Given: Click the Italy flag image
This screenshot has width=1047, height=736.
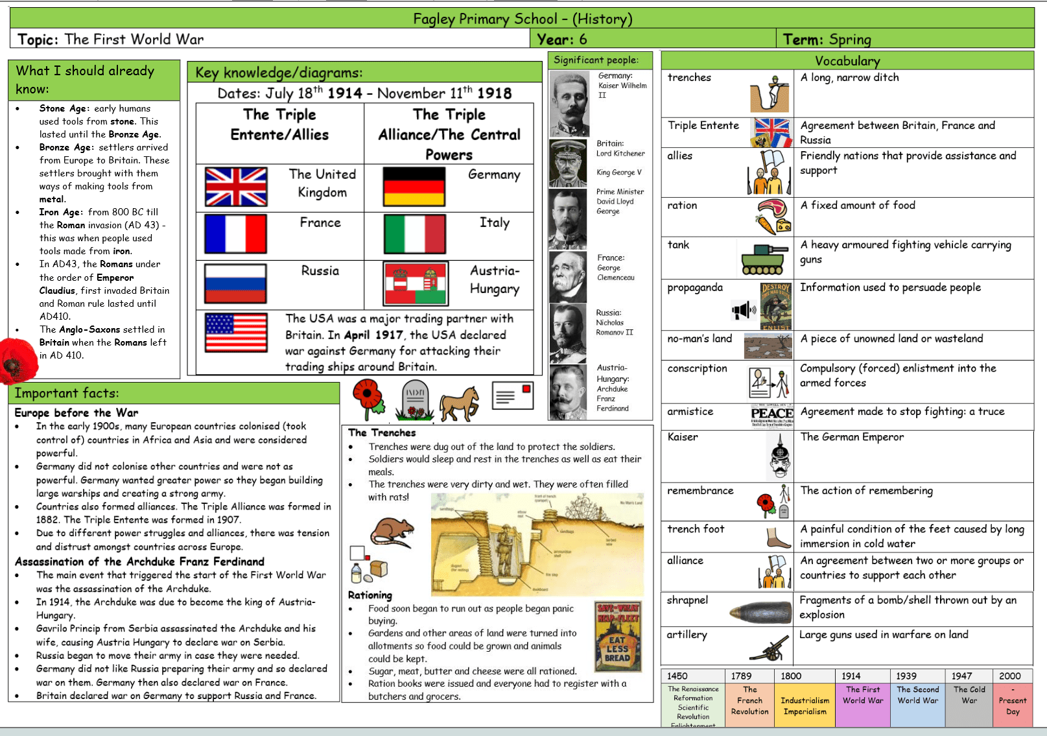Looking at the screenshot, I should pos(414,234).
